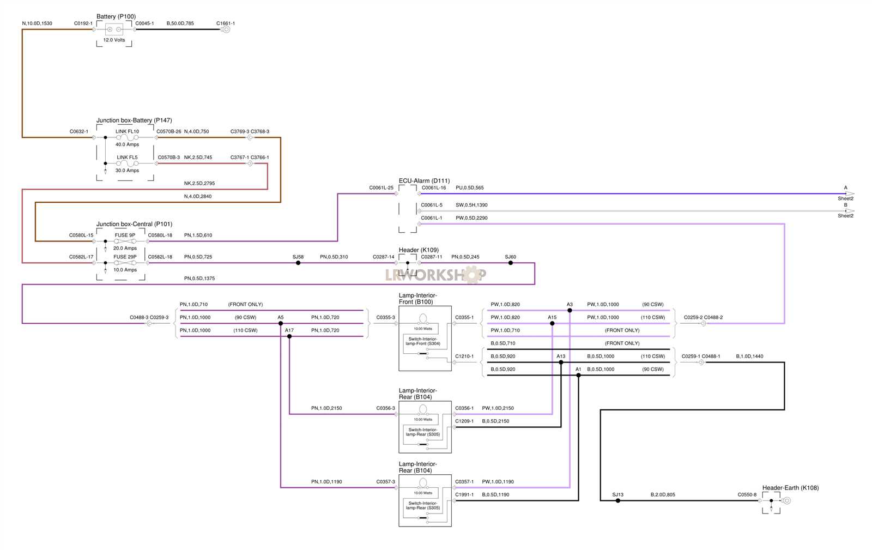The image size is (872, 550).
Task: Click the Header (K109) junction dot
Action: point(408,263)
